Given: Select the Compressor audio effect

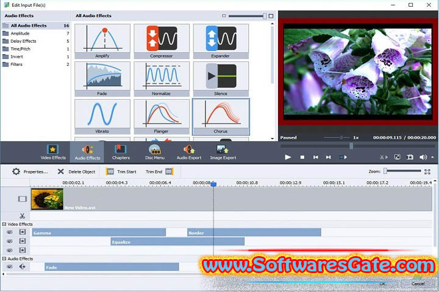Looking at the screenshot, I should 162,41.
